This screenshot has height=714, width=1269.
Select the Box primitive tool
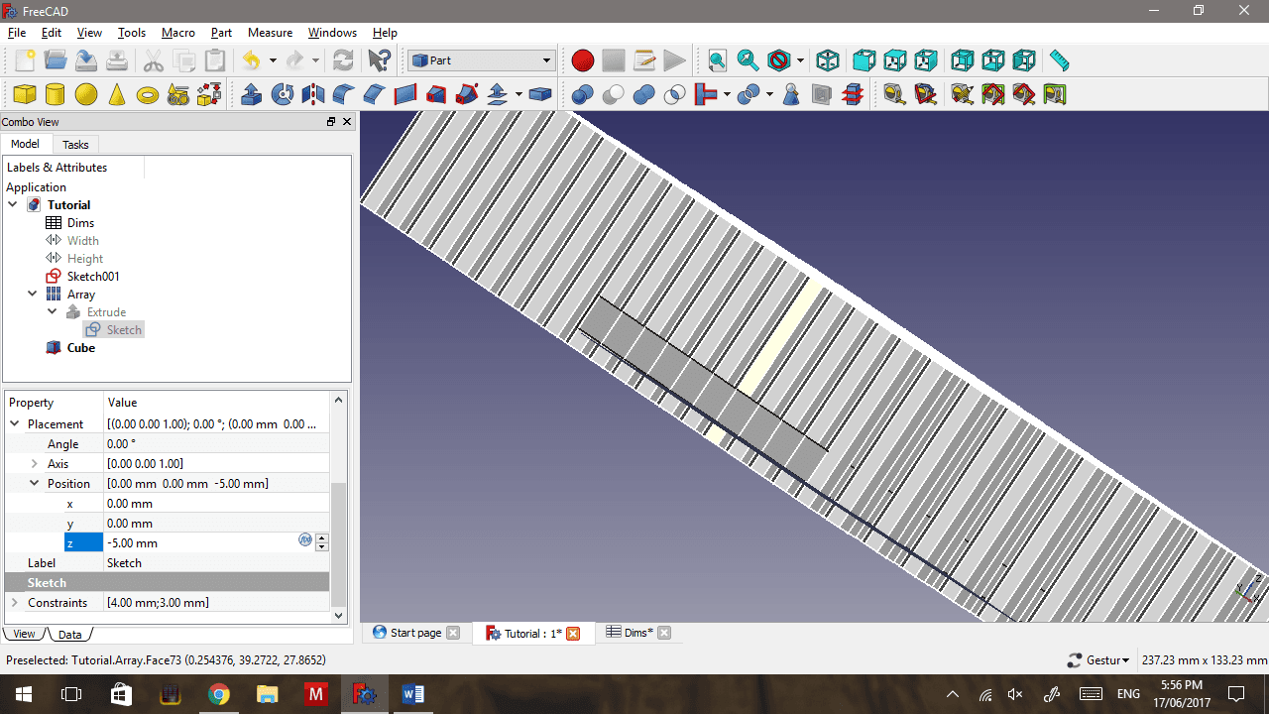point(24,94)
